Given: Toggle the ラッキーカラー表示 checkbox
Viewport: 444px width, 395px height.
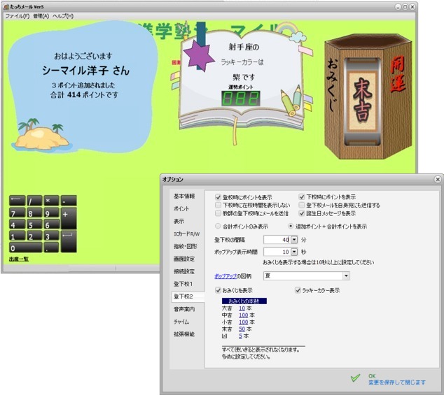Looking at the screenshot, I should point(298,290).
